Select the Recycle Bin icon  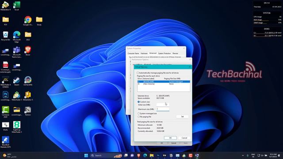(5, 36)
